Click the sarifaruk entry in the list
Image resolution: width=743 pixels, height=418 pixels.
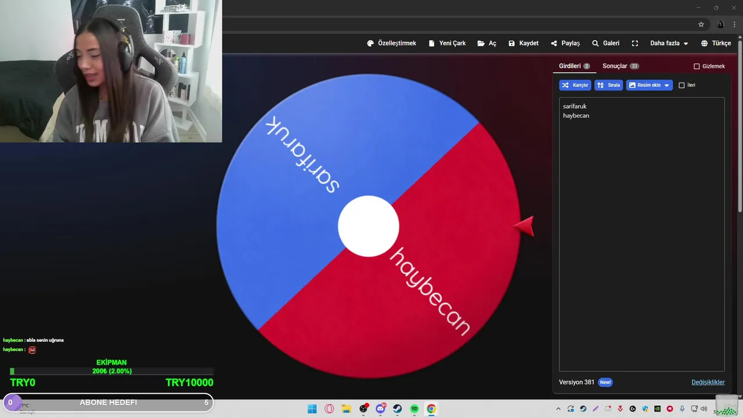tap(575, 106)
